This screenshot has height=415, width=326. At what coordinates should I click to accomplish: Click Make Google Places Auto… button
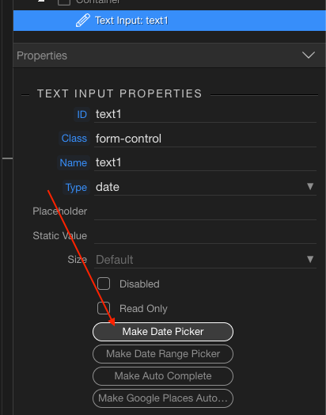point(163,398)
